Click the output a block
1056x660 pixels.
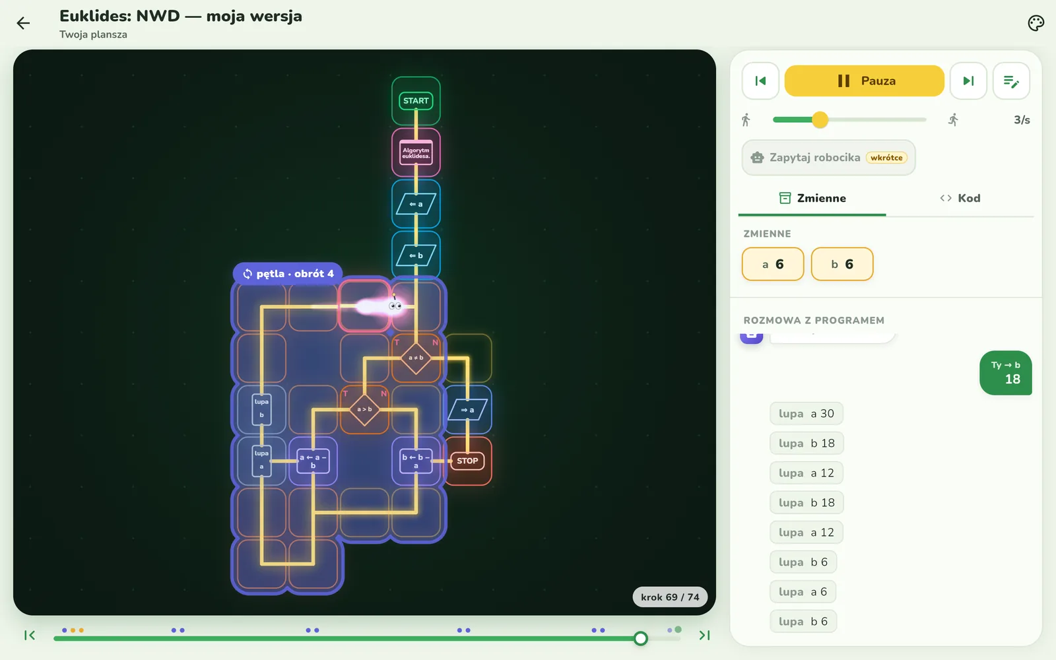467,410
